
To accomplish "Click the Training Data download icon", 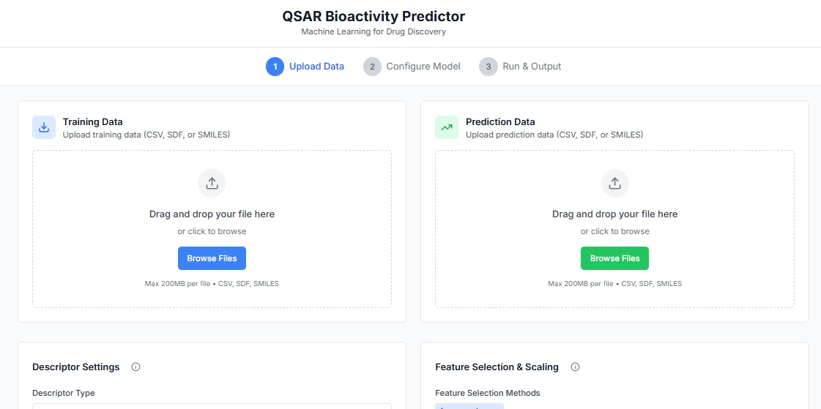I will [44, 127].
